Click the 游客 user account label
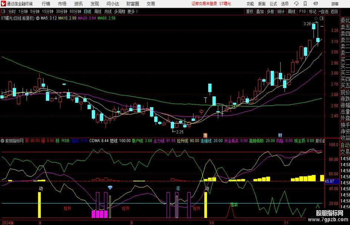Image resolution: width=350 pixels, height=225 pixels. (334, 4)
